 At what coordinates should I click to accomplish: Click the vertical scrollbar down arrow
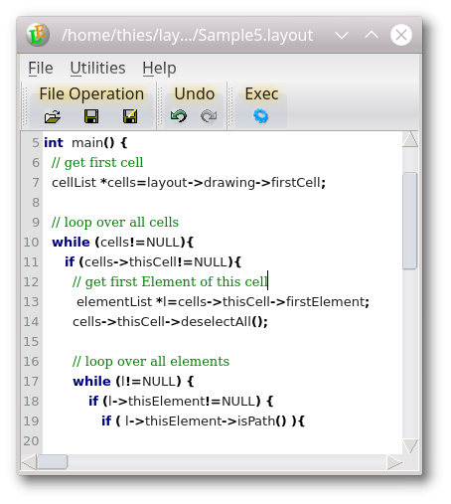[410, 446]
